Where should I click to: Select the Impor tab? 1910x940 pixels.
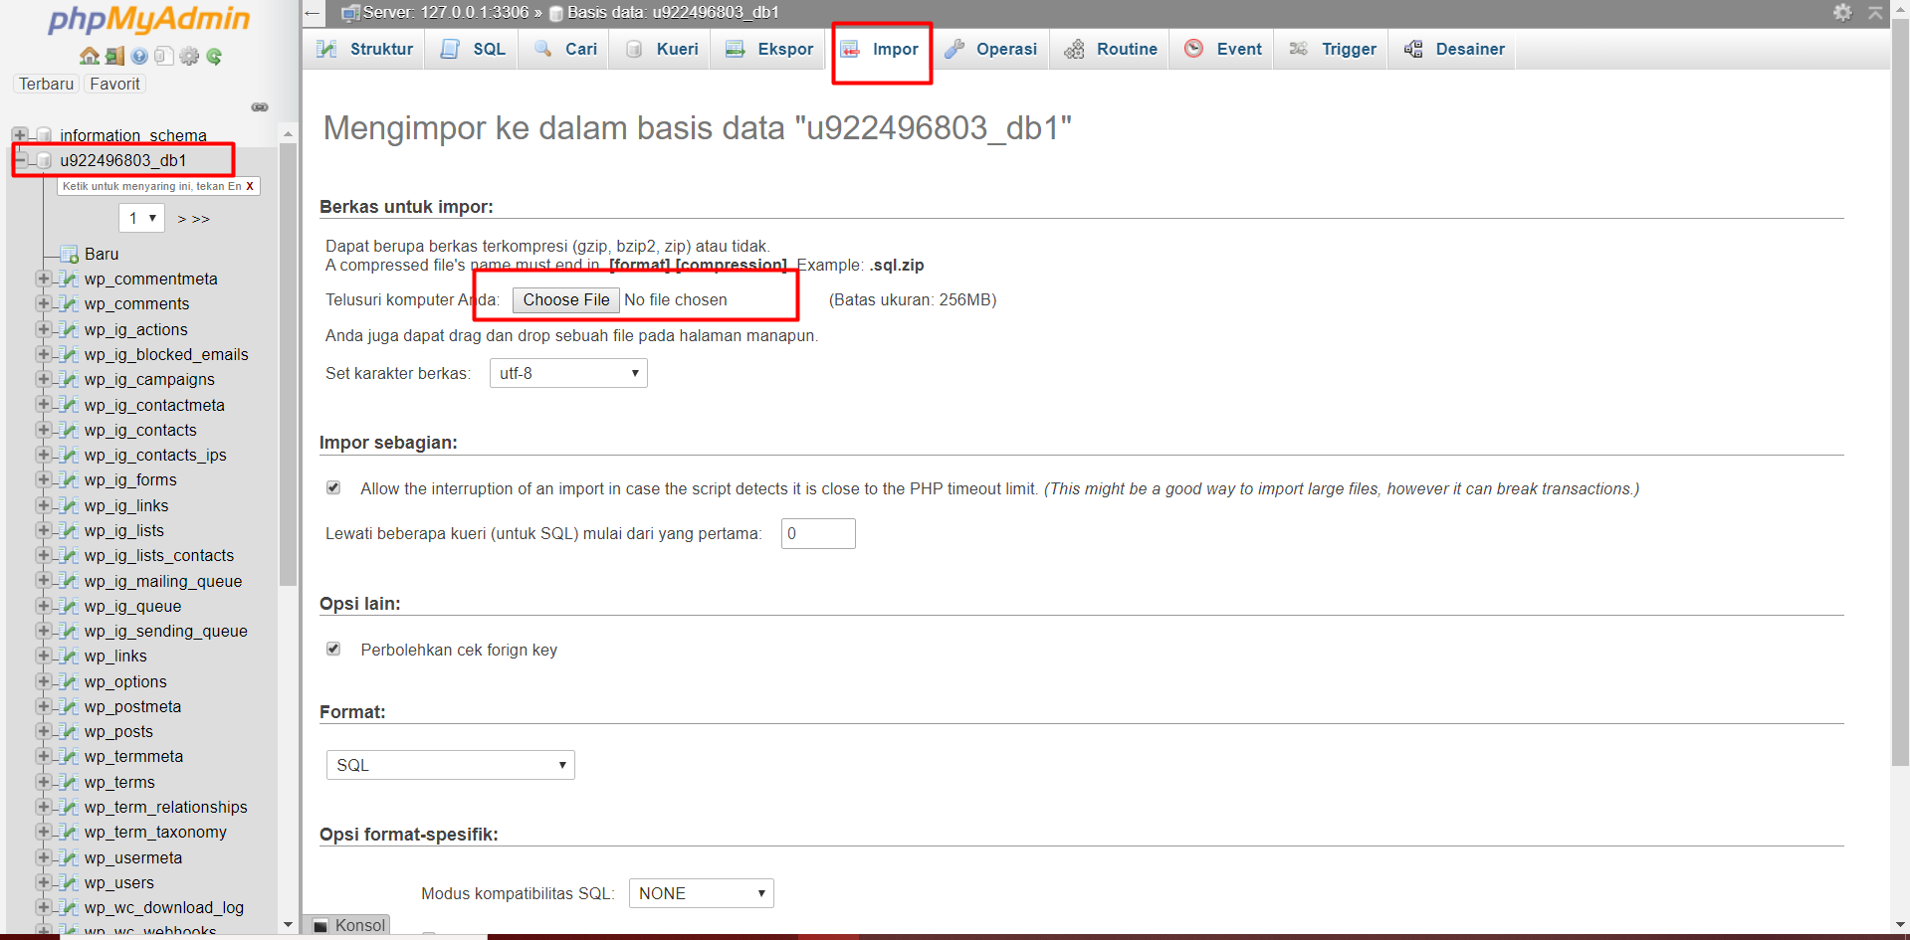pos(880,49)
